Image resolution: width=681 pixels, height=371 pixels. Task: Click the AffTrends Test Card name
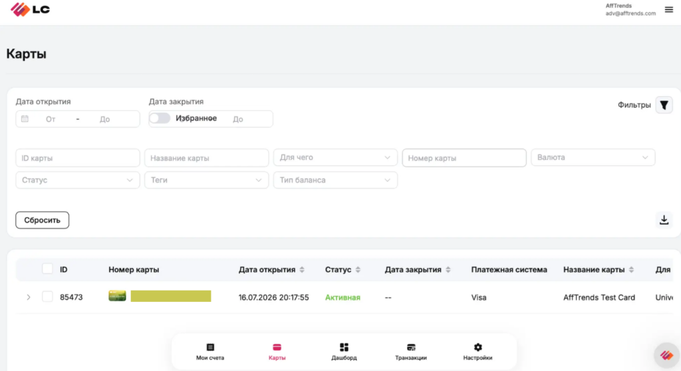pos(599,297)
